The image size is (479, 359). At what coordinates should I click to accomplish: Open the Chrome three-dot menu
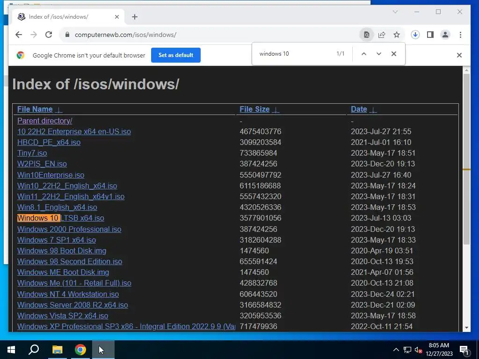[460, 35]
